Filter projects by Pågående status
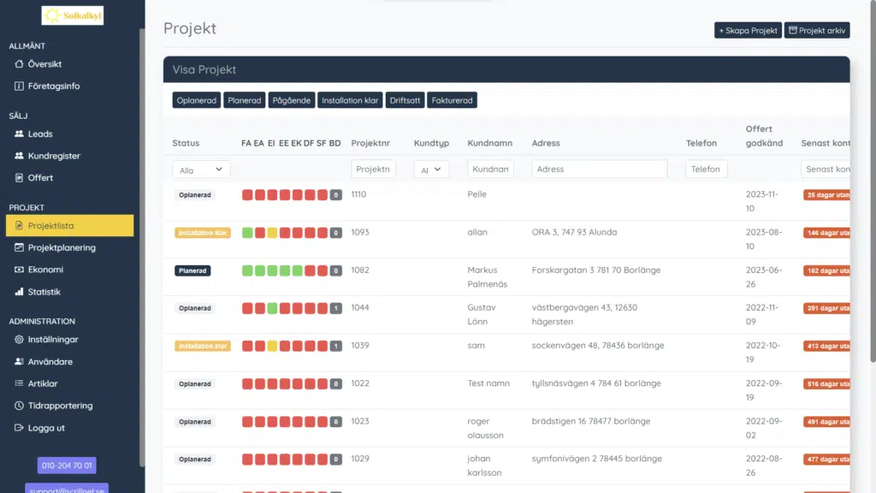This screenshot has width=876, height=493. 292,100
